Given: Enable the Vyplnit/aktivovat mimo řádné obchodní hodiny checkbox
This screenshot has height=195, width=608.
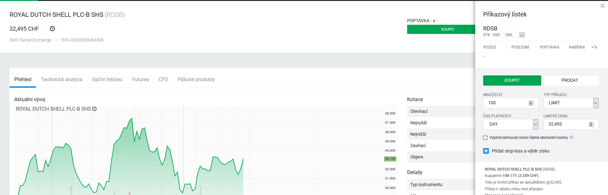Looking at the screenshot, I should [x=485, y=138].
